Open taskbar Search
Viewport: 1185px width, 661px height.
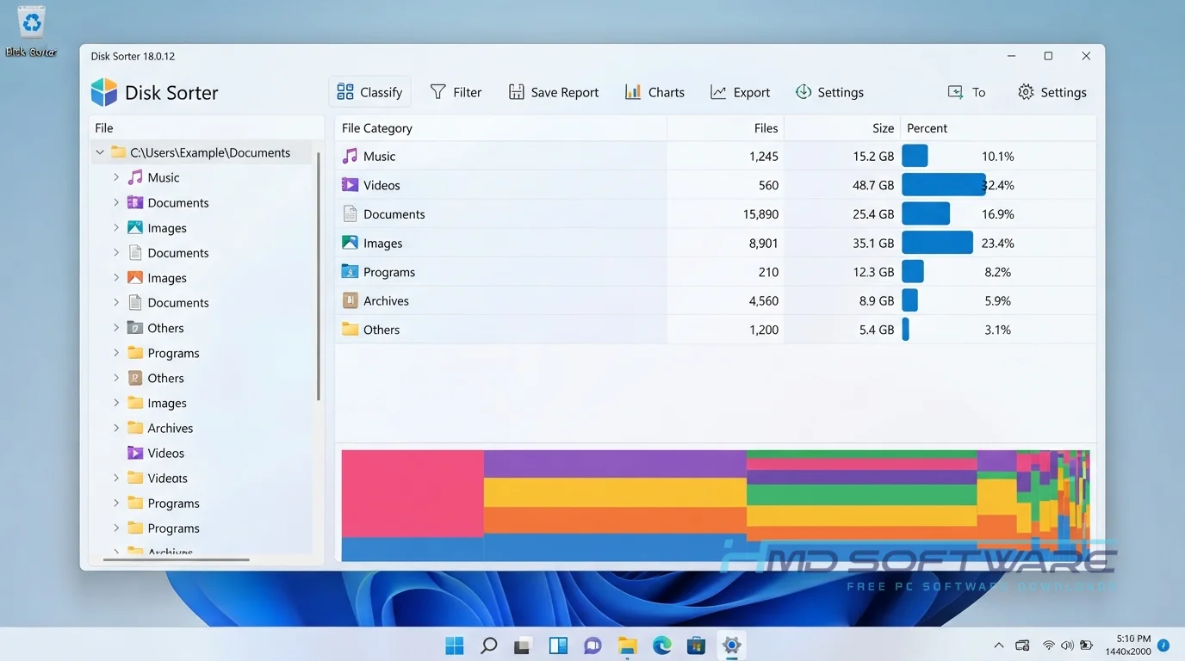tap(488, 646)
